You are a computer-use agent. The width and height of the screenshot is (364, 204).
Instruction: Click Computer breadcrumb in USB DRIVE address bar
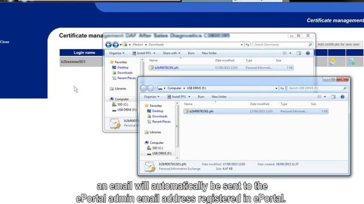[x=175, y=88]
